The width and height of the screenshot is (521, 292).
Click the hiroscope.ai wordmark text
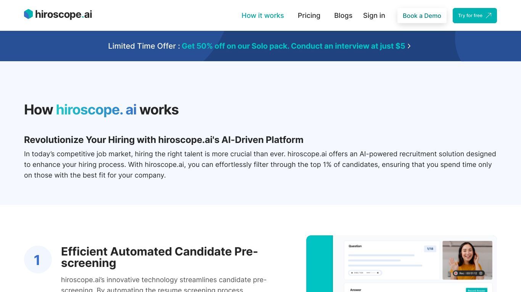click(64, 14)
